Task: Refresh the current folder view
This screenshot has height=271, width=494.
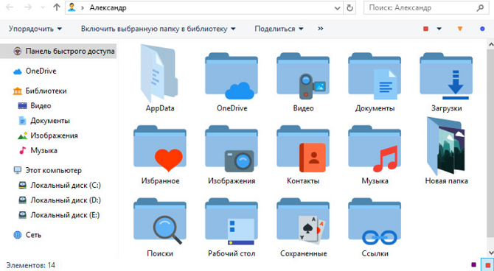Action: 349,8
